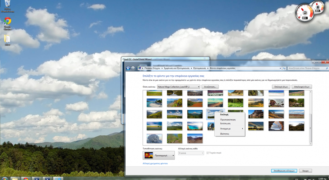Expand breadcrumb arrow after Πίνακας Ελέγχου
Viewport: 329px width, 180px height.
[161, 68]
